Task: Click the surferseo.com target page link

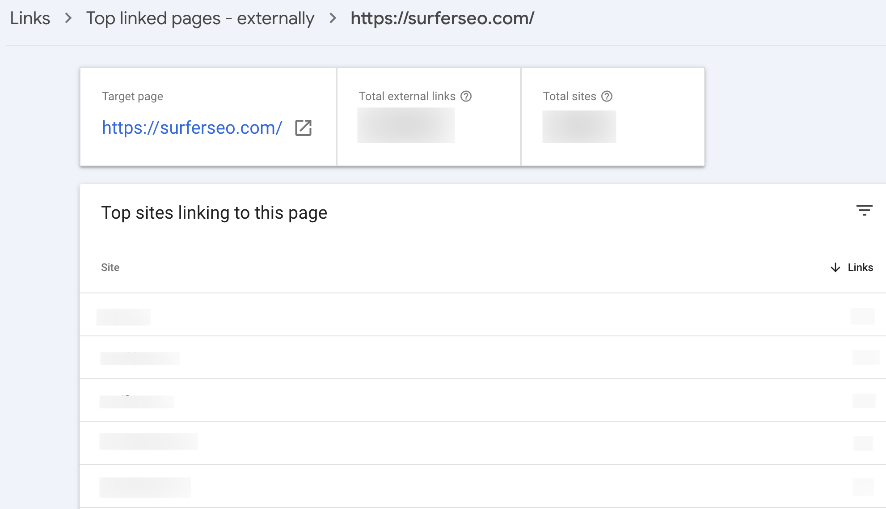Action: 192,128
